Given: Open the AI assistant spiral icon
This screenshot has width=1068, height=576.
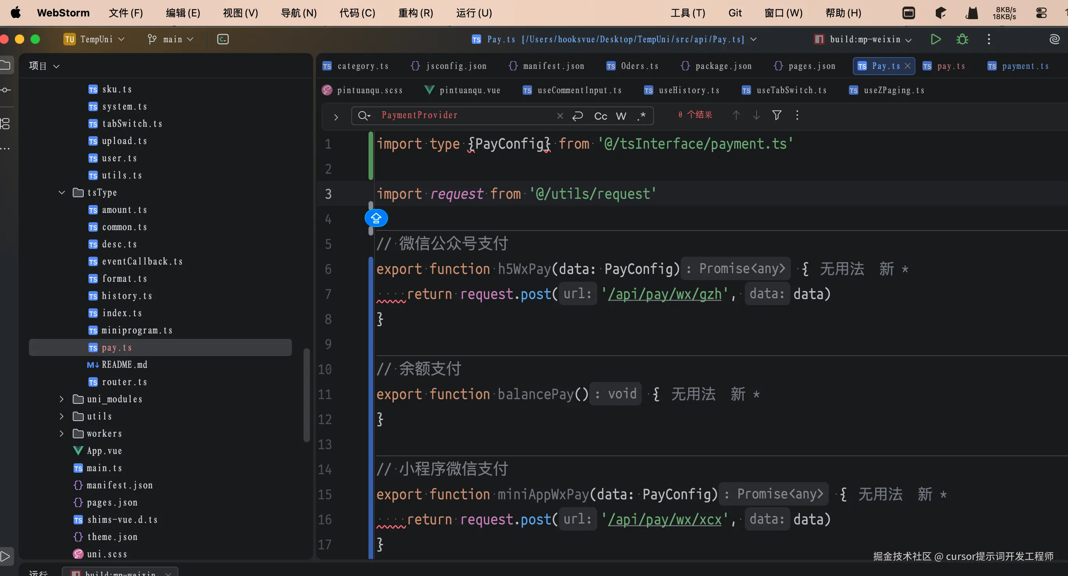Looking at the screenshot, I should pos(1054,40).
